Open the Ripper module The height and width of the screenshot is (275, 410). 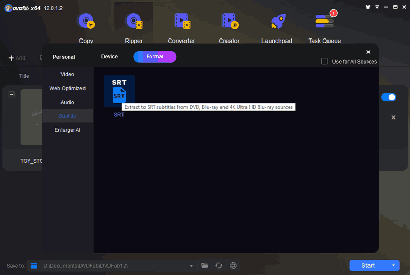(134, 28)
